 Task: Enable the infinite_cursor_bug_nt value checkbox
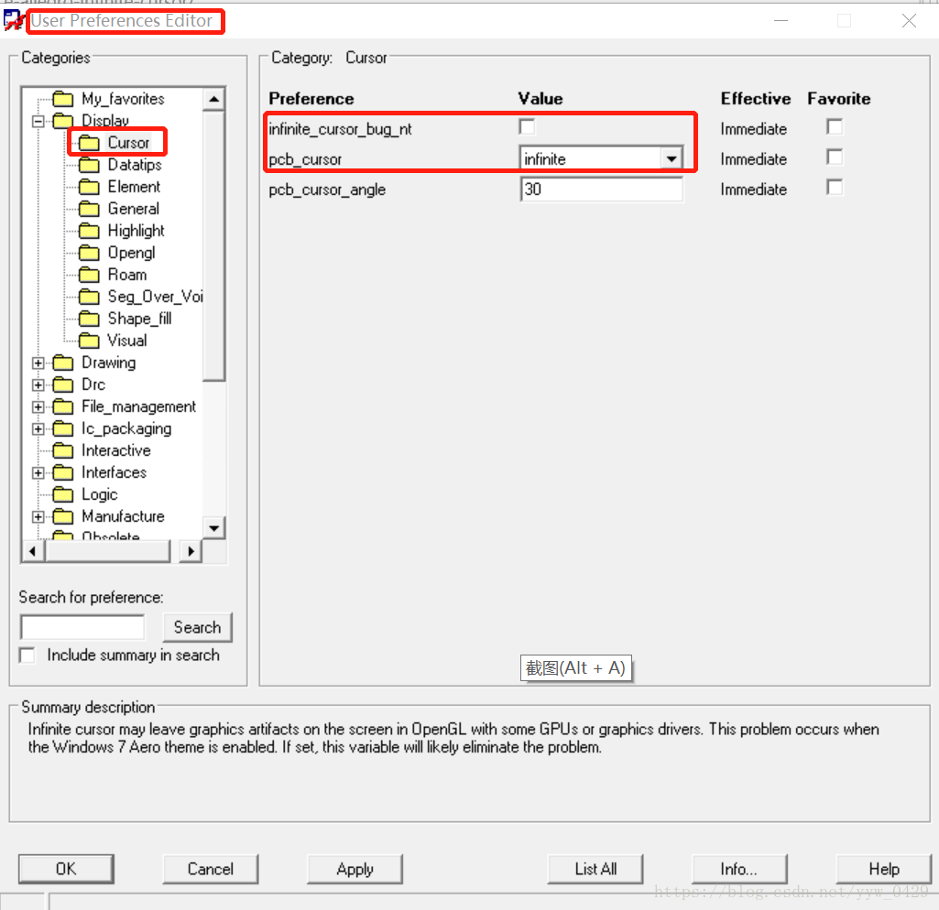tap(527, 127)
